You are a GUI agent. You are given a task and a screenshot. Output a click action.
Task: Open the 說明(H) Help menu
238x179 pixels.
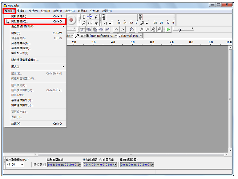107,11
